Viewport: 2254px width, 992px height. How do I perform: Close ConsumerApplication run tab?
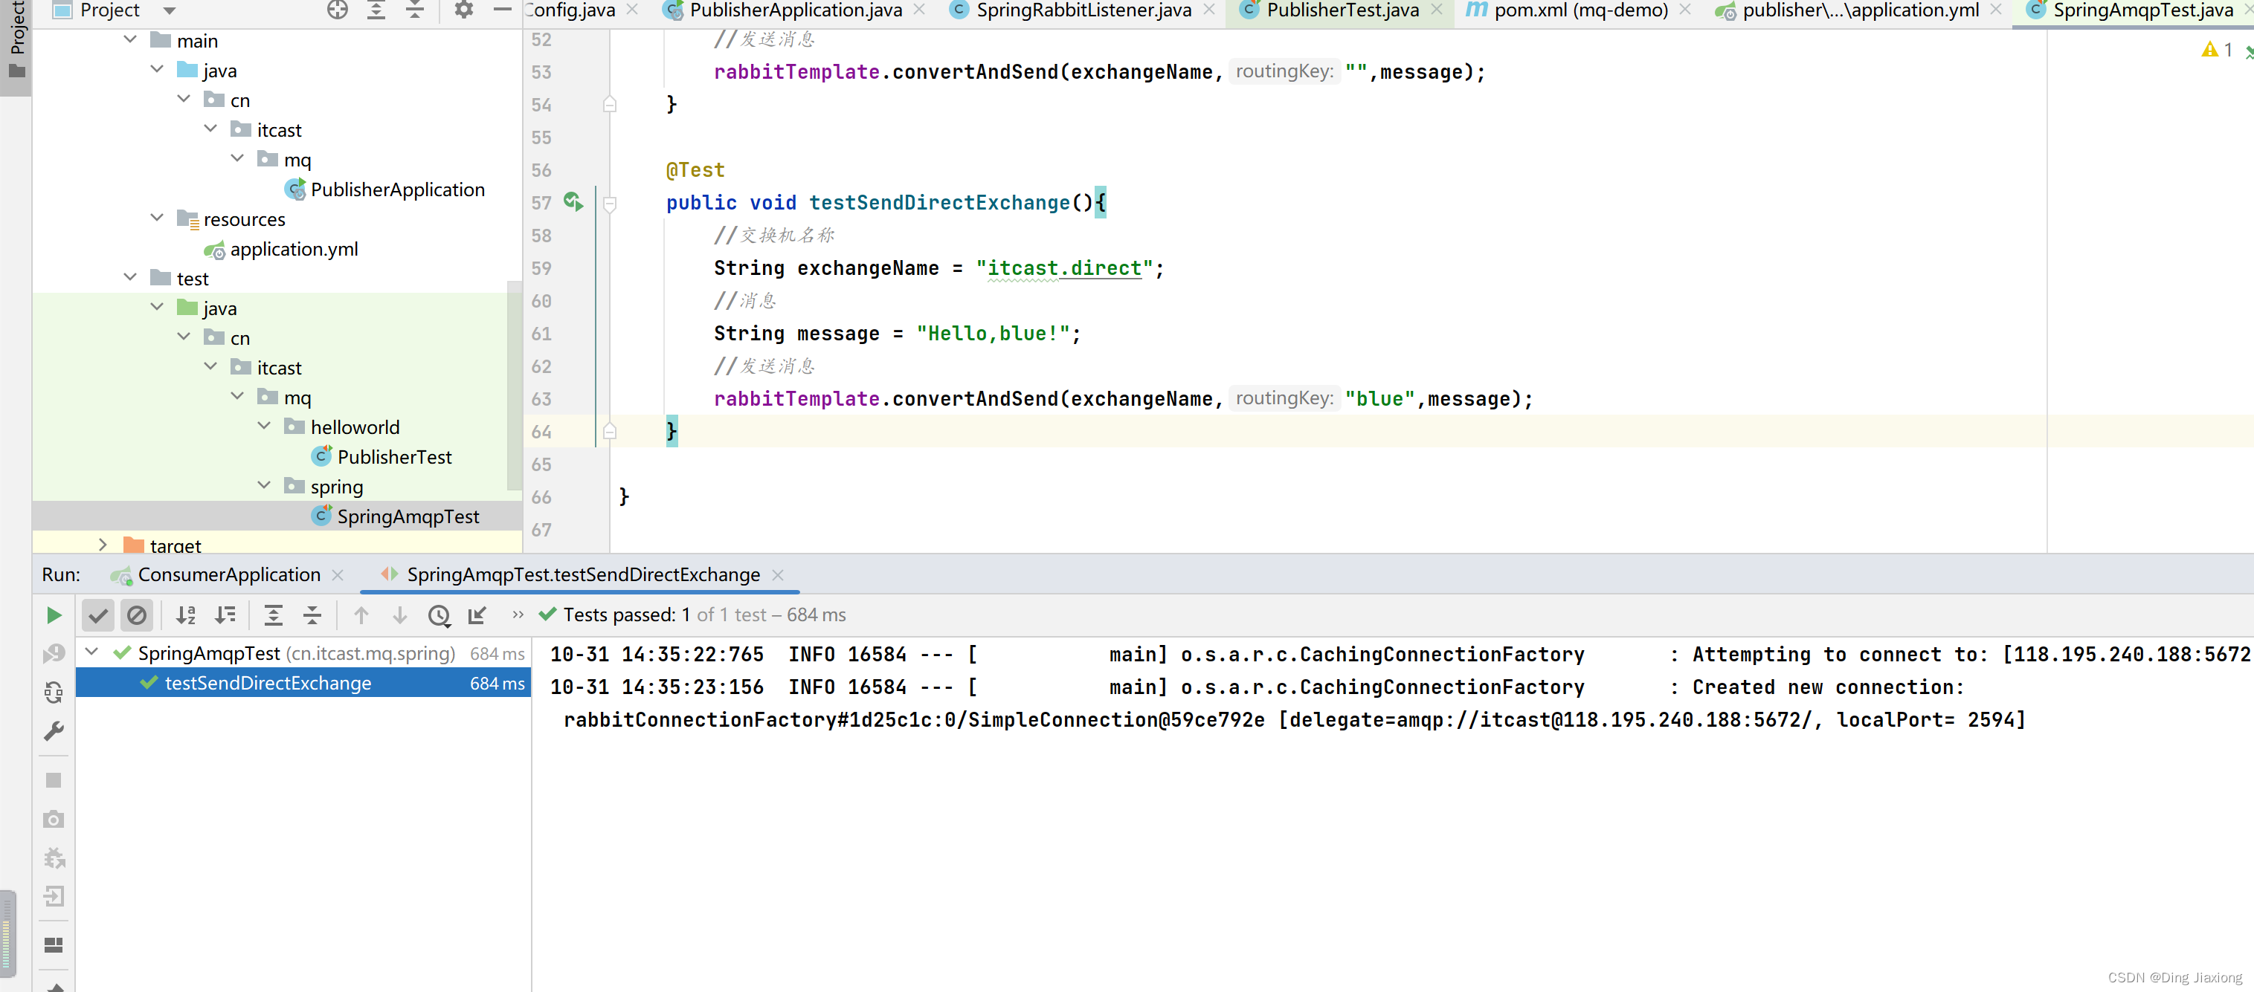338,575
